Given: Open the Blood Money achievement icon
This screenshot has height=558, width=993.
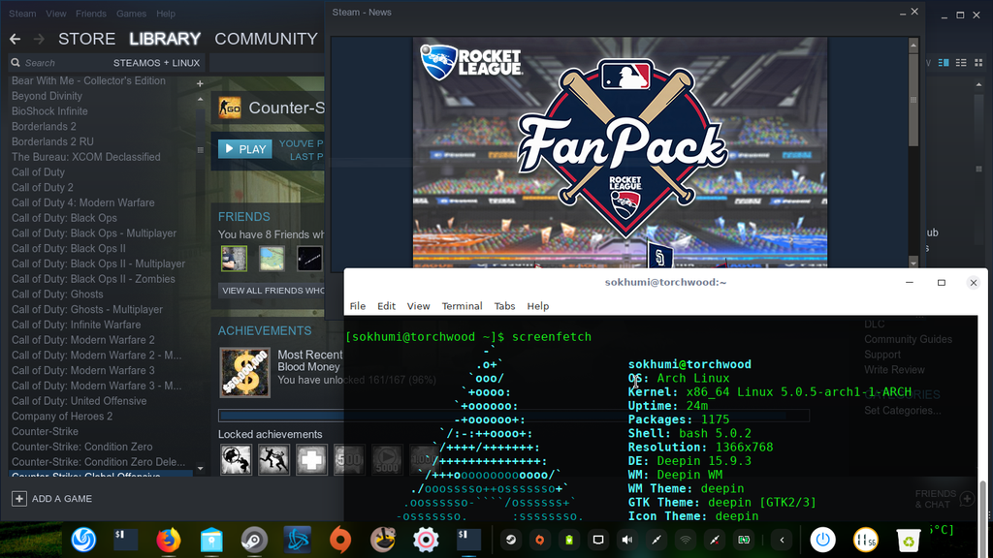Looking at the screenshot, I should click(x=245, y=373).
